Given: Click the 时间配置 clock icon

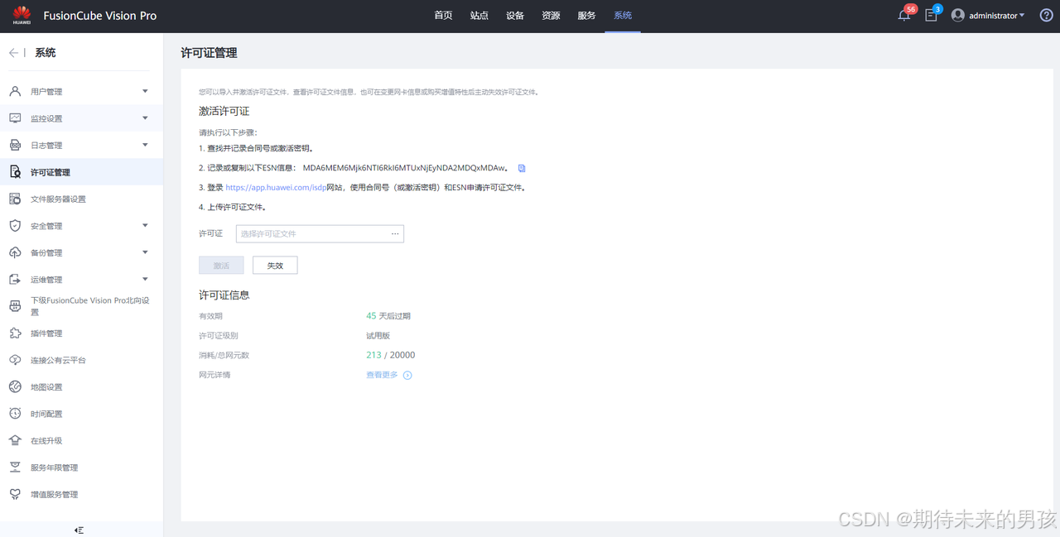Looking at the screenshot, I should [x=15, y=414].
